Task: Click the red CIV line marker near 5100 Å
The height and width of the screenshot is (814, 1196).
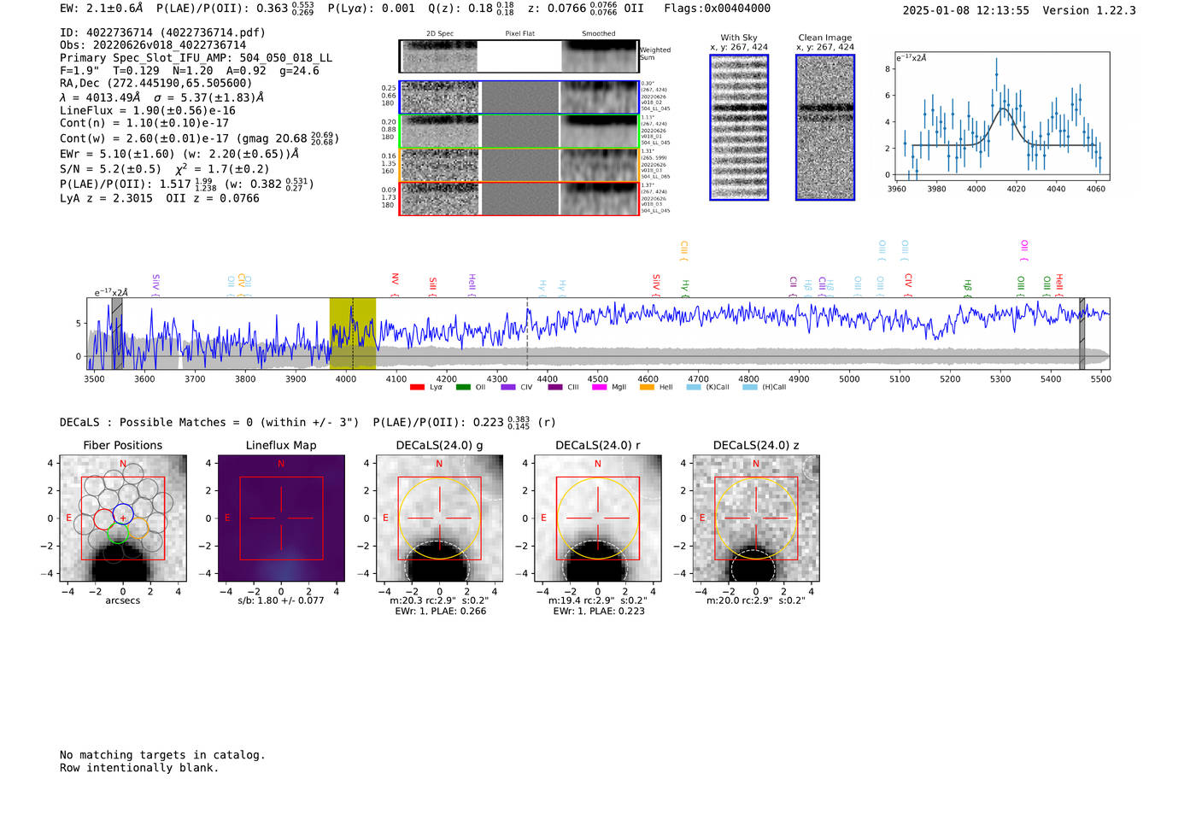Action: click(908, 281)
